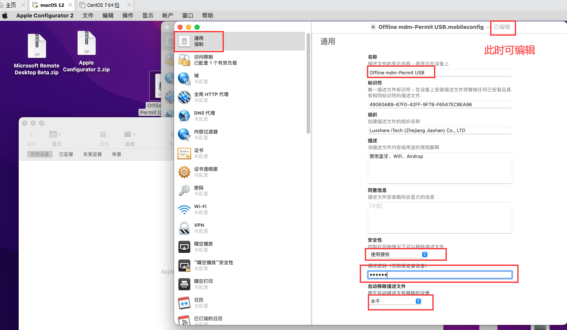Image resolution: width=567 pixels, height=330 pixels.
Task: Select the 证书 certificate icon
Action: (x=184, y=153)
